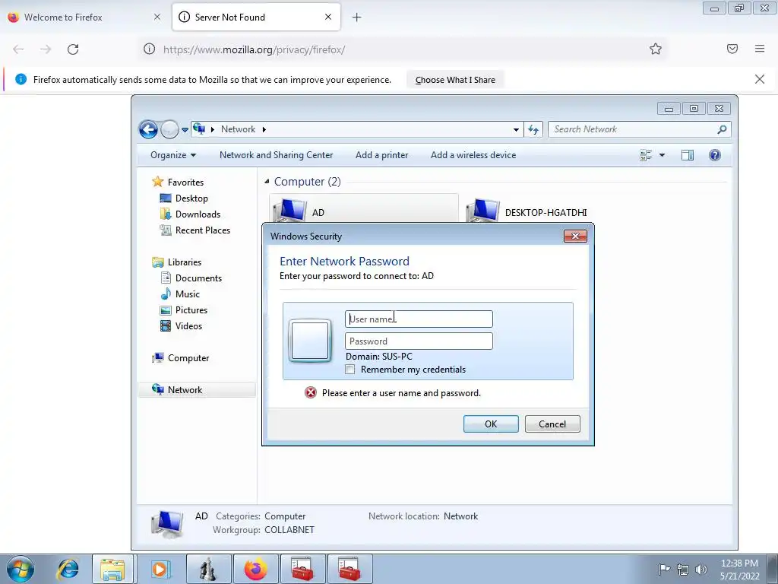Click Add a printer in toolbar
Image resolution: width=778 pixels, height=584 pixels.
point(381,155)
